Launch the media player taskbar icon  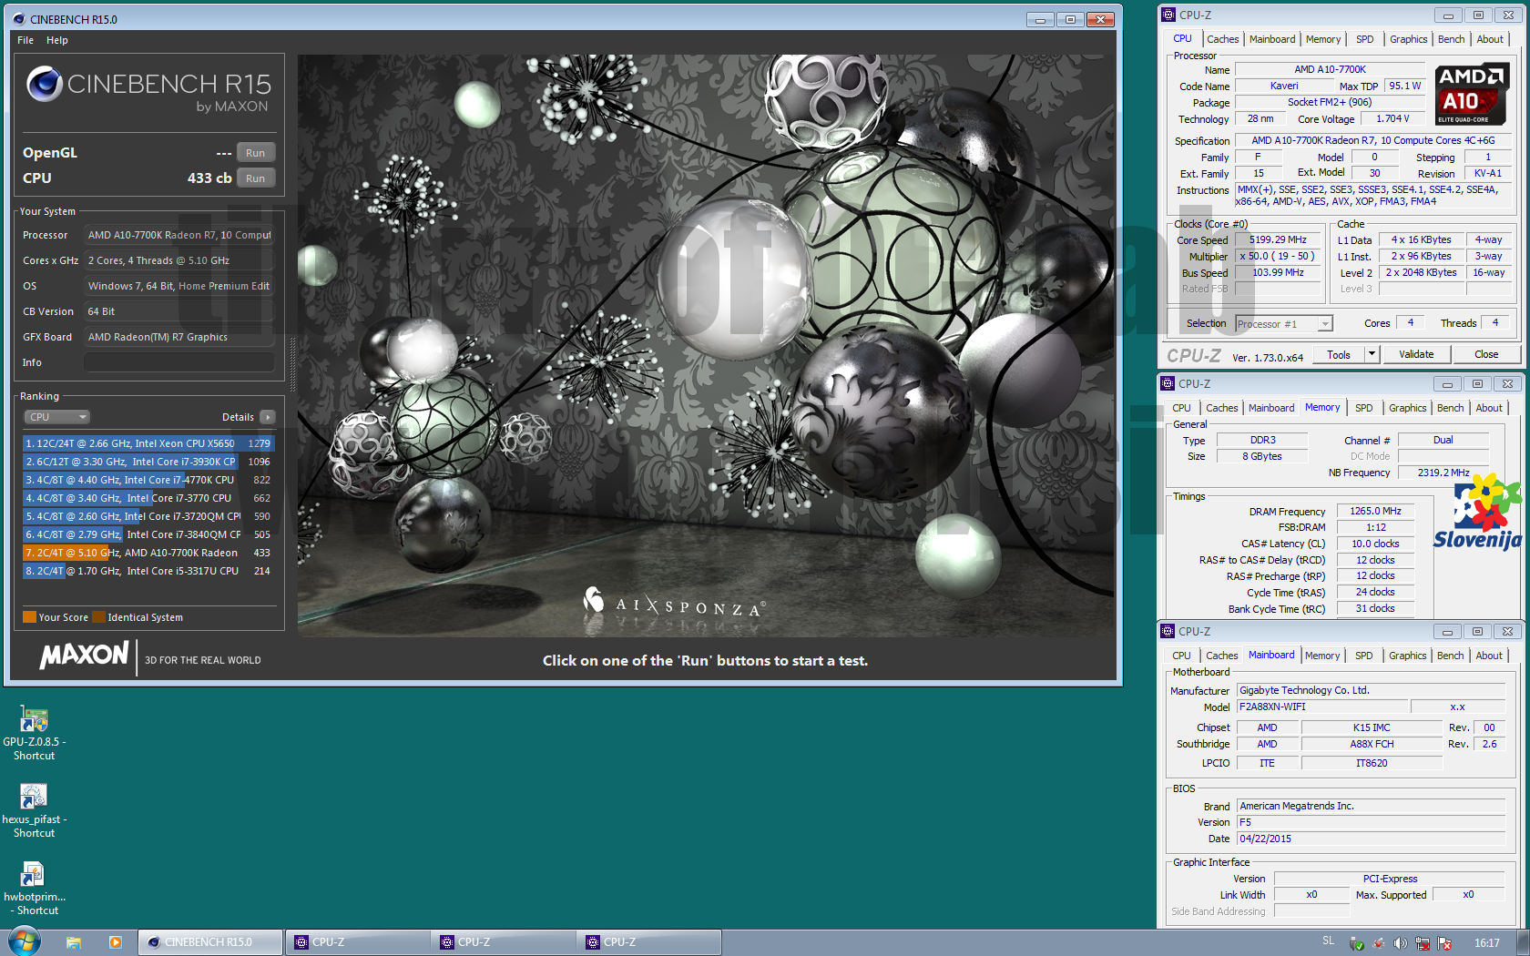[115, 942]
